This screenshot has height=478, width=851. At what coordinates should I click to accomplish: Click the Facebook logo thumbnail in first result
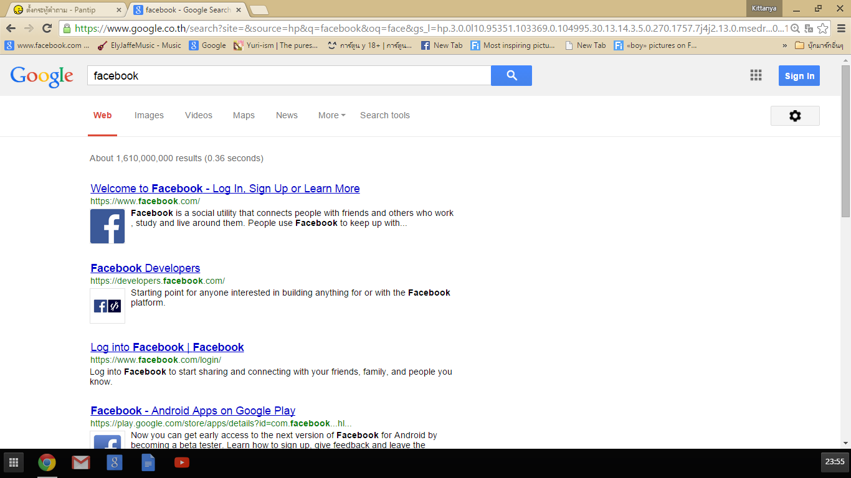tap(107, 226)
